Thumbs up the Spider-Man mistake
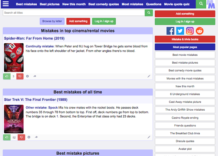218x156 pixels. (7, 76)
